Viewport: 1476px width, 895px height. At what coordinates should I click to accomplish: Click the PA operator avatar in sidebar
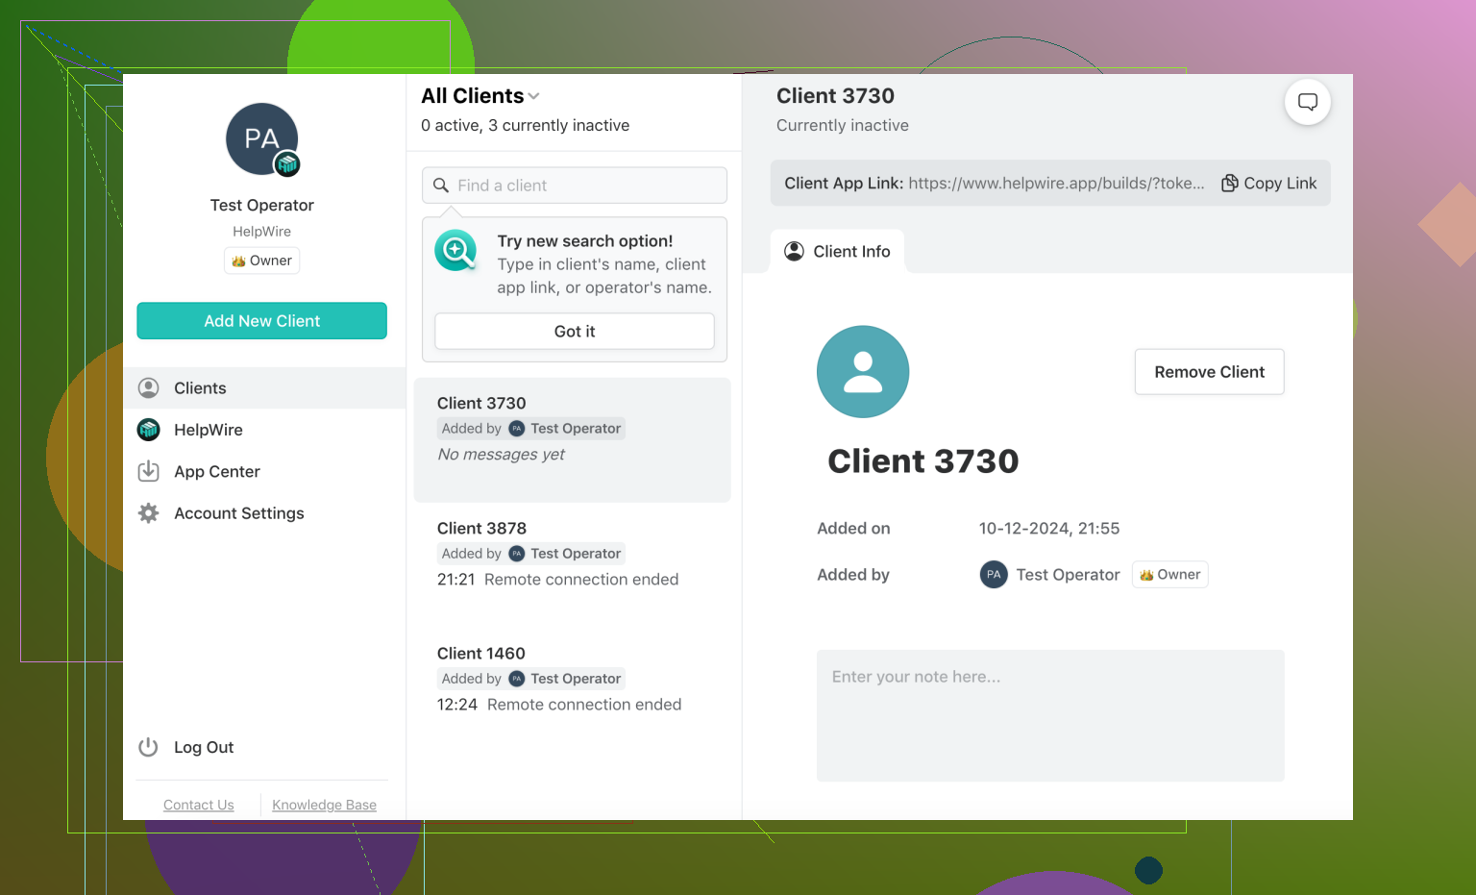[261, 139]
